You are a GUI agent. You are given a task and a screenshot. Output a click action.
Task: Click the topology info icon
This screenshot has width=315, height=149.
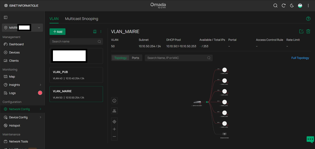115,101
